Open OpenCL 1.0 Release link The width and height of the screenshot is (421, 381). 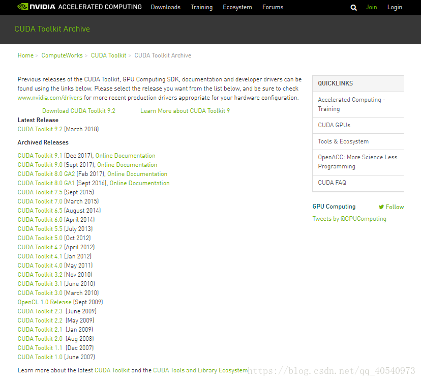[45, 302]
